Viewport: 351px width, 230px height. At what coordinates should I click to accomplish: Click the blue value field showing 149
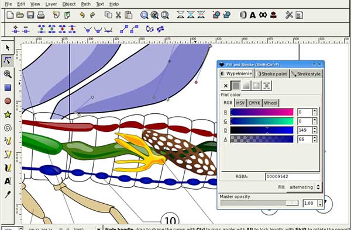pos(305,130)
